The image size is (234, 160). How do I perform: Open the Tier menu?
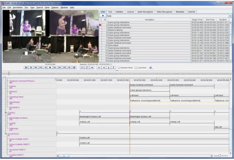pyautogui.click(x=26, y=8)
